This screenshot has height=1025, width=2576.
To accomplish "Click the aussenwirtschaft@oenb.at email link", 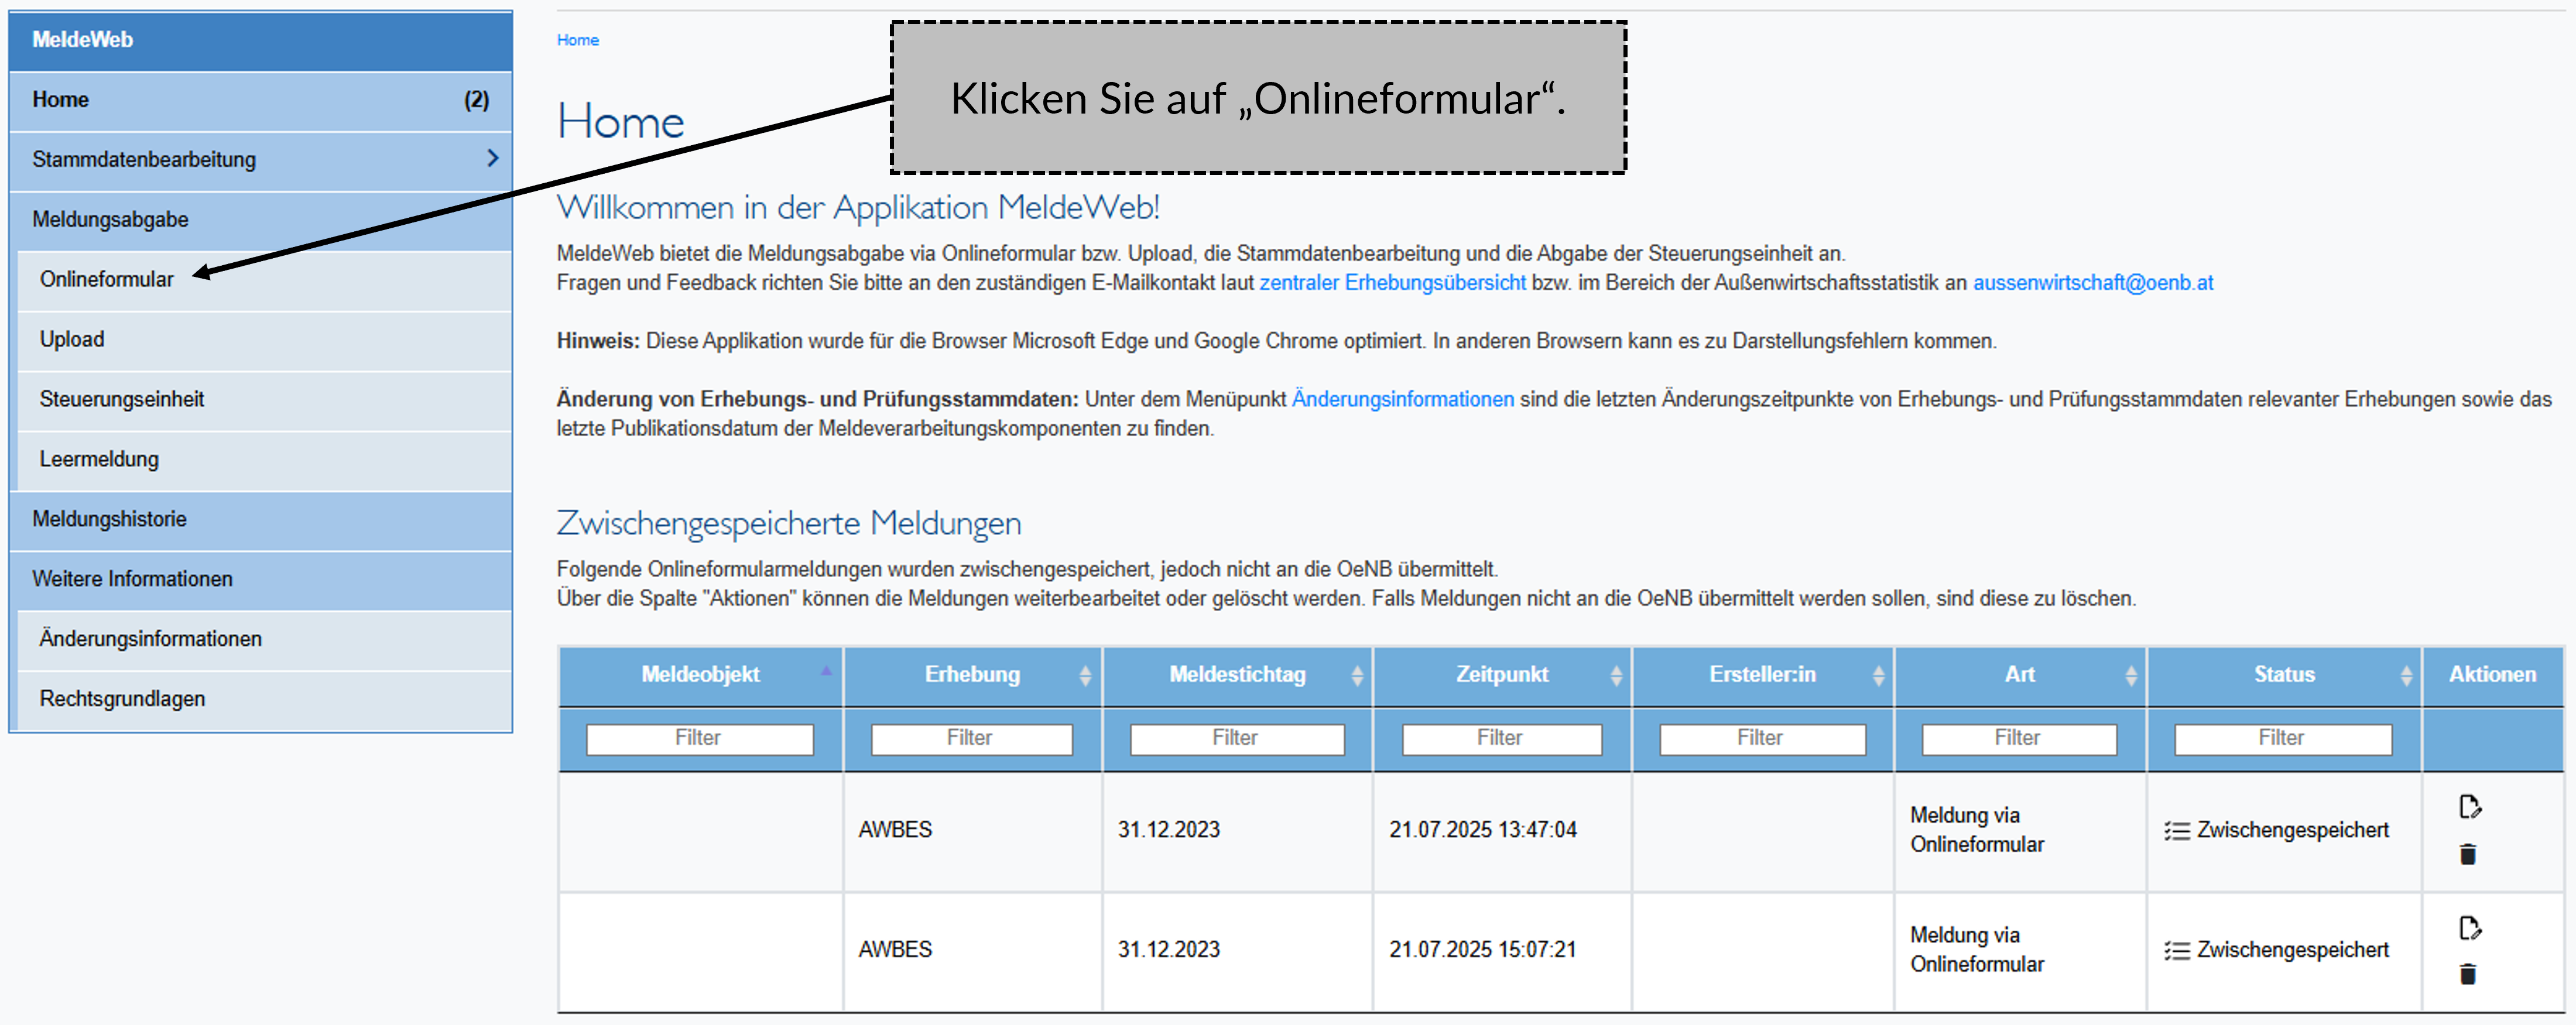I will point(2092,283).
